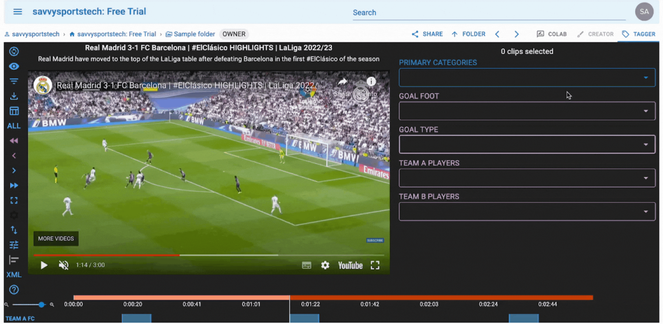The image size is (663, 324).
Task: Open the filter list icon in sidebar
Action: click(14, 81)
